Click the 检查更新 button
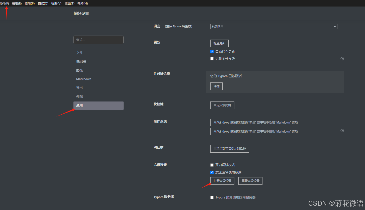Viewport: 365px width, 210px height. (x=219, y=43)
